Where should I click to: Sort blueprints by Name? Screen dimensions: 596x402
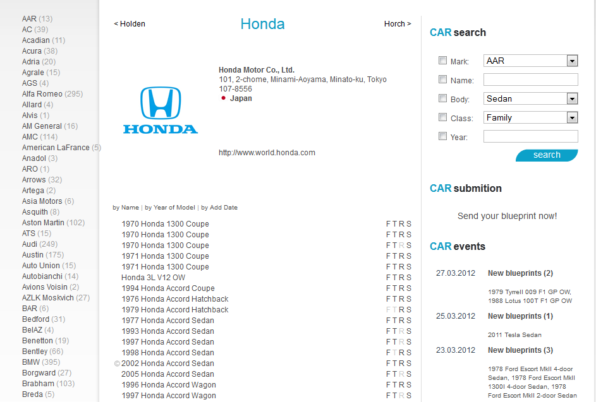click(x=126, y=208)
